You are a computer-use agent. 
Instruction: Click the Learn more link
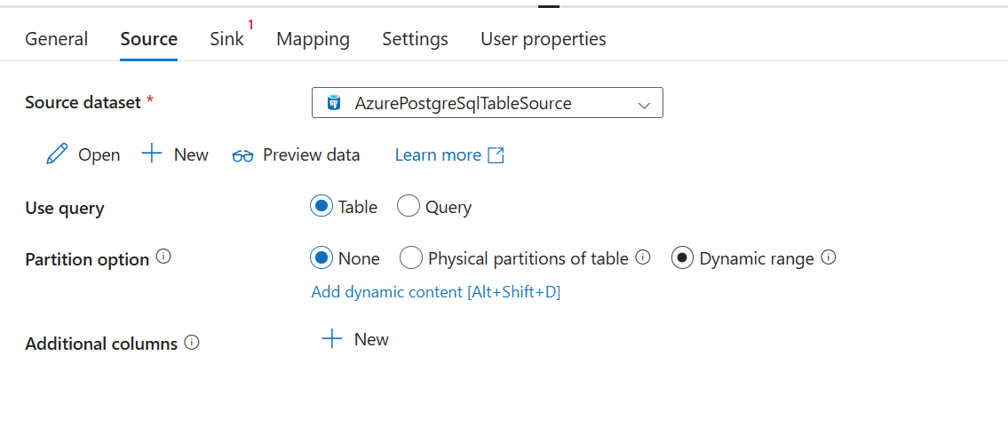tap(438, 155)
